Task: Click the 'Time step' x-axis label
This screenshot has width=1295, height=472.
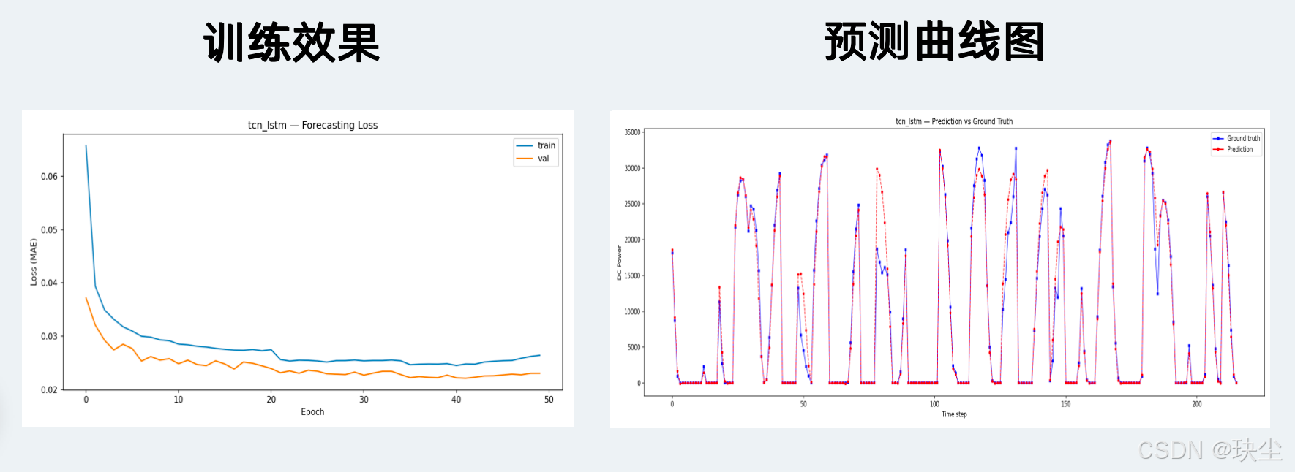Action: [x=954, y=414]
